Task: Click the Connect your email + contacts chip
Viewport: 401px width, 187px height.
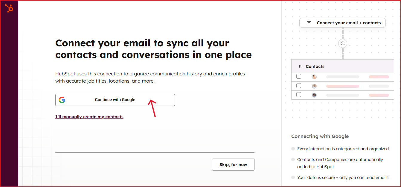Action: pos(342,23)
